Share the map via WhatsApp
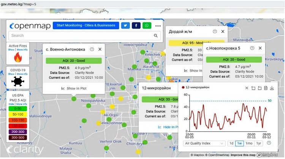This screenshot has width=285, height=159. (147, 26)
